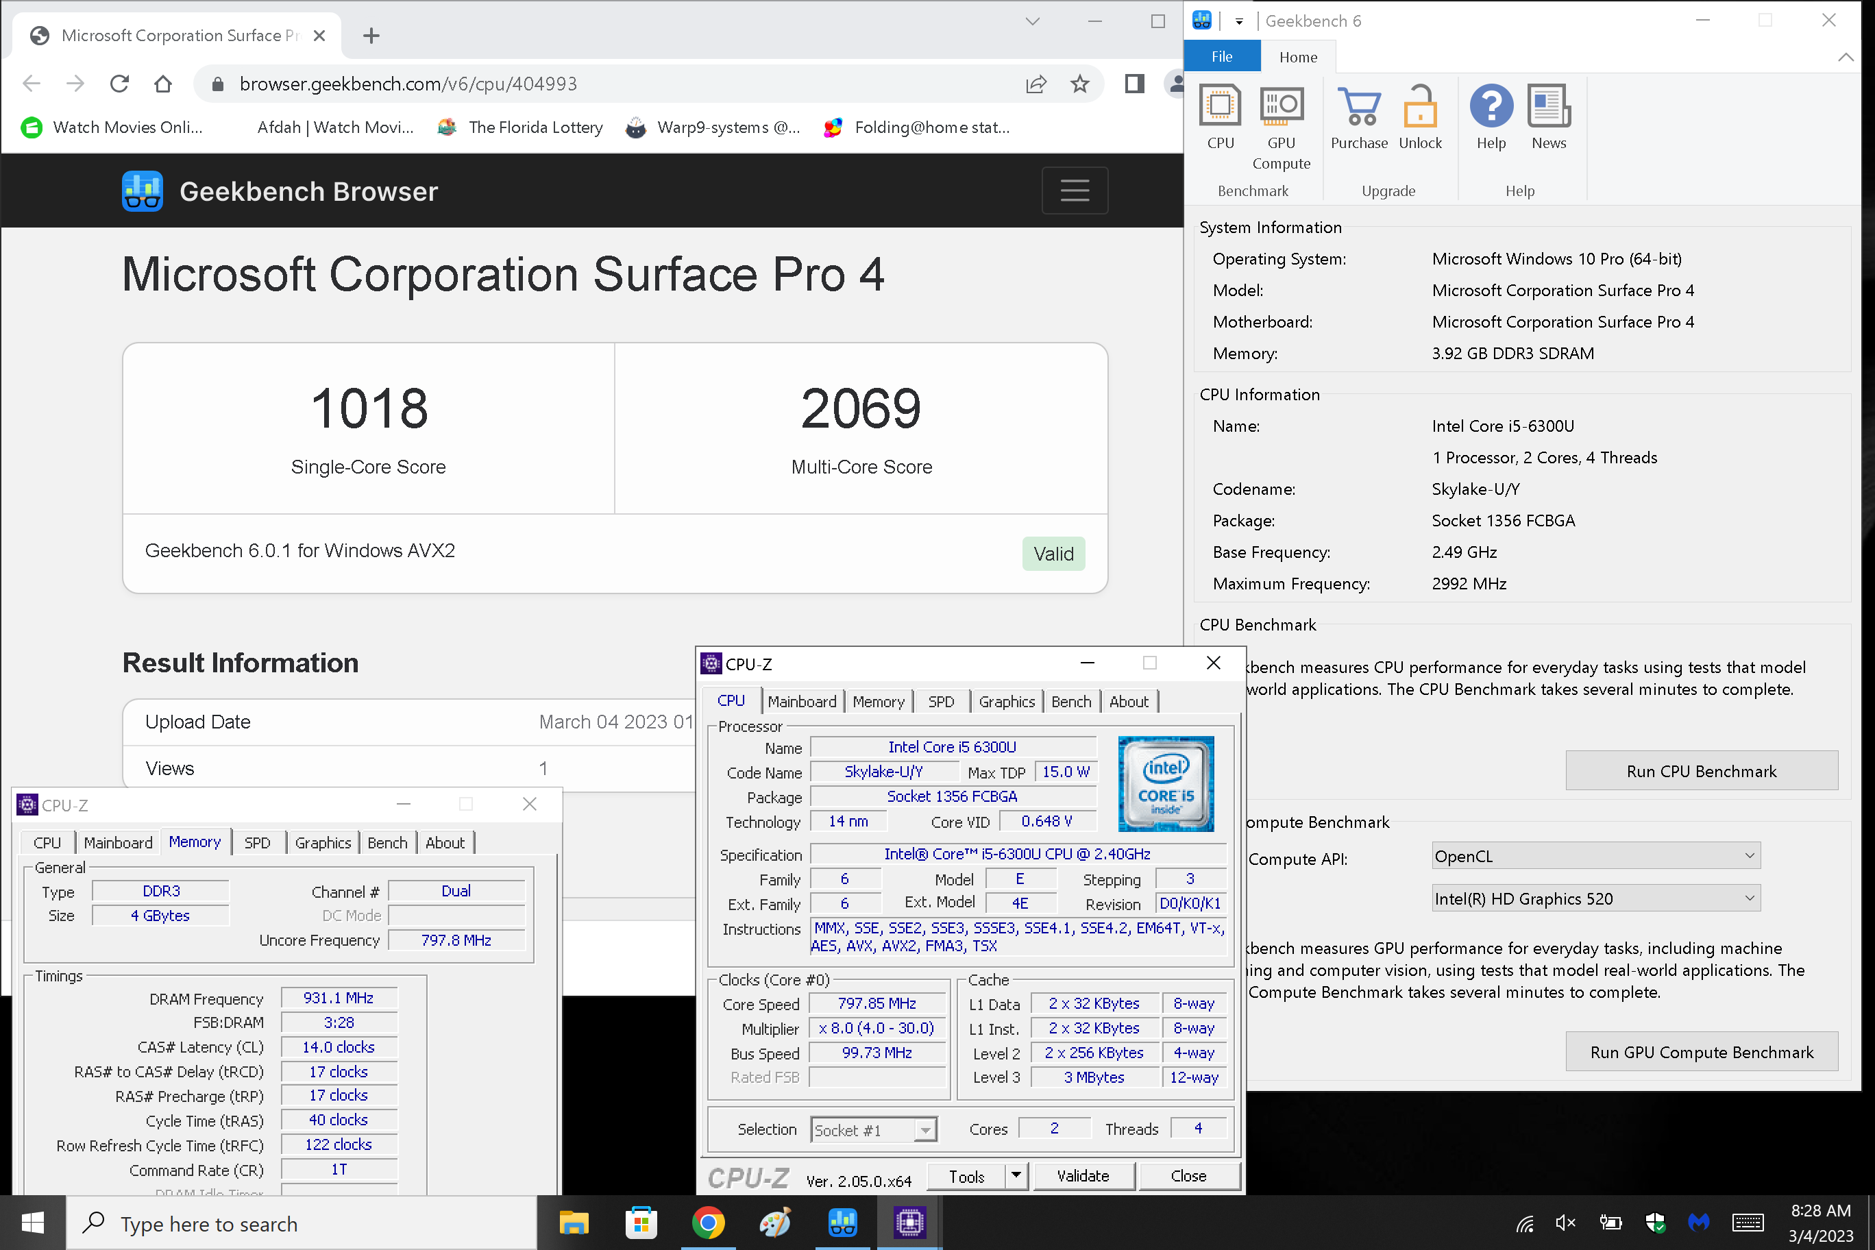Open Geekbench Browser hamburger menu

click(x=1075, y=191)
